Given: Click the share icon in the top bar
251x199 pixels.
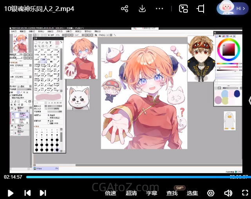Looking at the screenshot, I should (x=125, y=9).
